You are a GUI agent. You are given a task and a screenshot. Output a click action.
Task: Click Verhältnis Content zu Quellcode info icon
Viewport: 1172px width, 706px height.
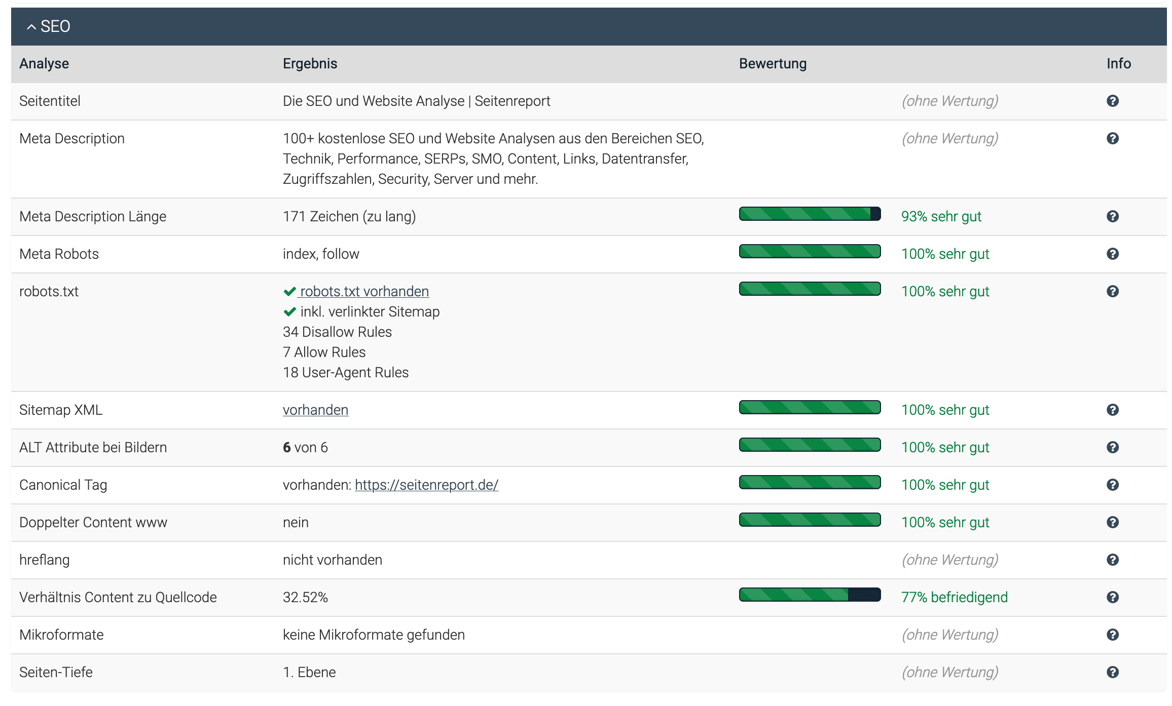pyautogui.click(x=1112, y=597)
